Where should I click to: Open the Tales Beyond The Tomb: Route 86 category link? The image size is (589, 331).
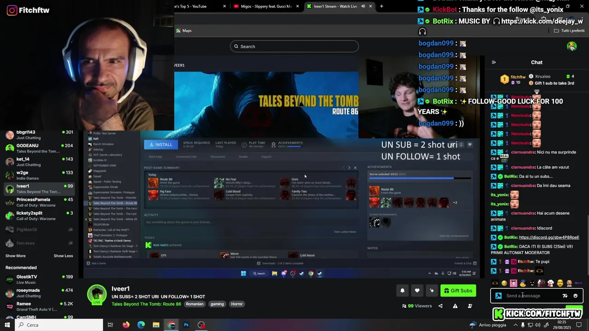click(x=146, y=304)
